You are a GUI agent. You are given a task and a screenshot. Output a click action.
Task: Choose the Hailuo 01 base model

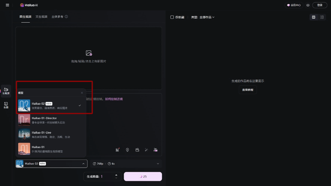[x=51, y=149]
